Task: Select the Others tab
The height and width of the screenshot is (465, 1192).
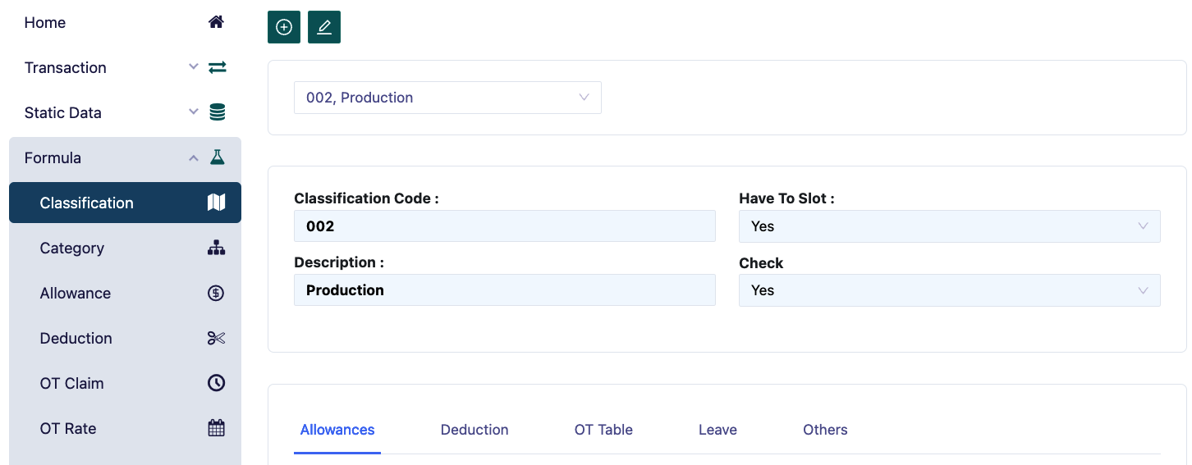Action: tap(825, 430)
